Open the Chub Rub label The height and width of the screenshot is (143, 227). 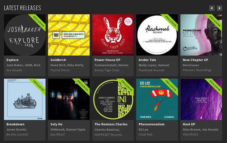click(145, 134)
